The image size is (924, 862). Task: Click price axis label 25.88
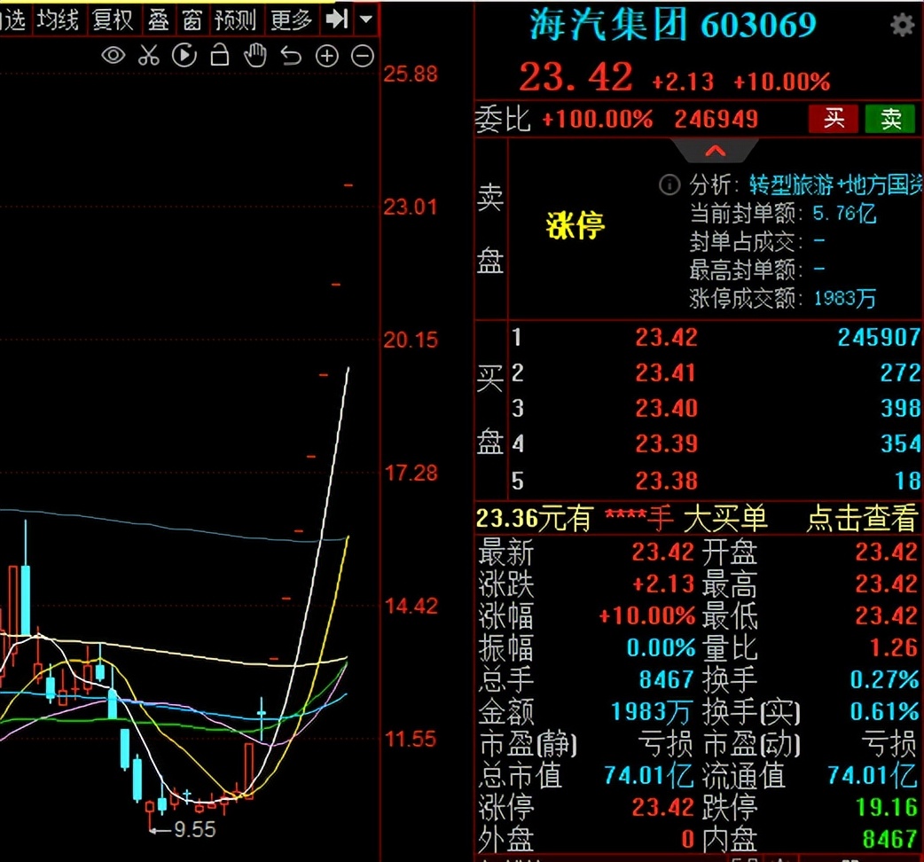coord(411,74)
